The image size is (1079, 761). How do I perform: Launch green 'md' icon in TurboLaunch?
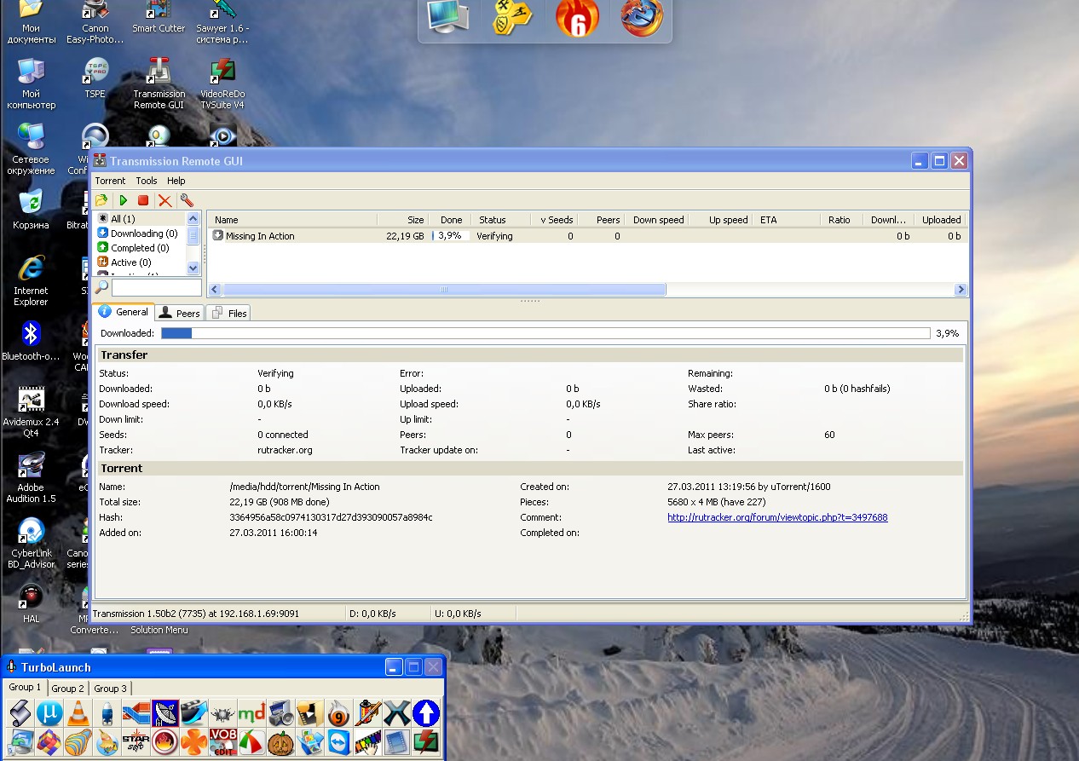(251, 712)
